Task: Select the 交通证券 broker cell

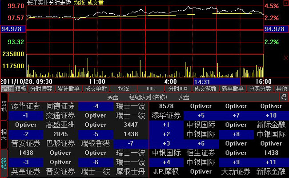Action: 60,116
